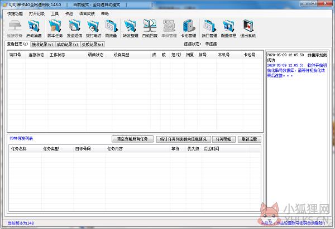
Task: Click the blue 12:05:51 initialization log entry
Action: [x=297, y=70]
